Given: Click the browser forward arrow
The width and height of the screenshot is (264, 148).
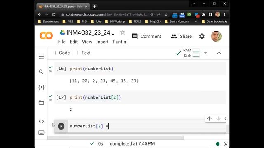Looking at the screenshot, I should tap(47, 14).
